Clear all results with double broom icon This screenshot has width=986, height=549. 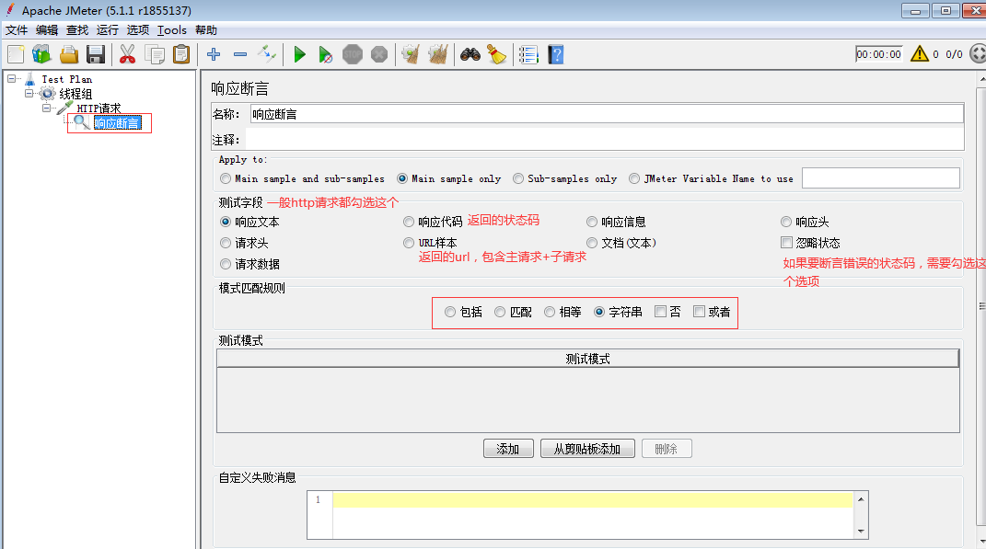pyautogui.click(x=438, y=54)
